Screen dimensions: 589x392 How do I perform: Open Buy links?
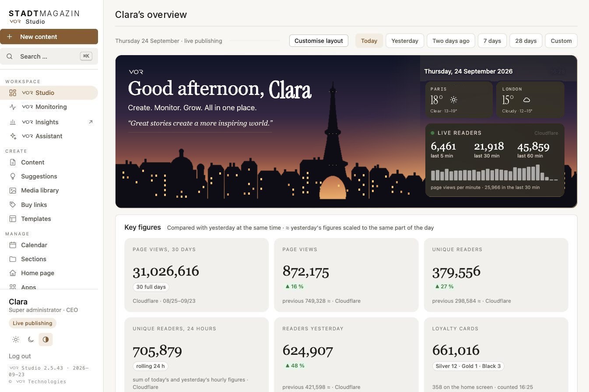pos(49,205)
